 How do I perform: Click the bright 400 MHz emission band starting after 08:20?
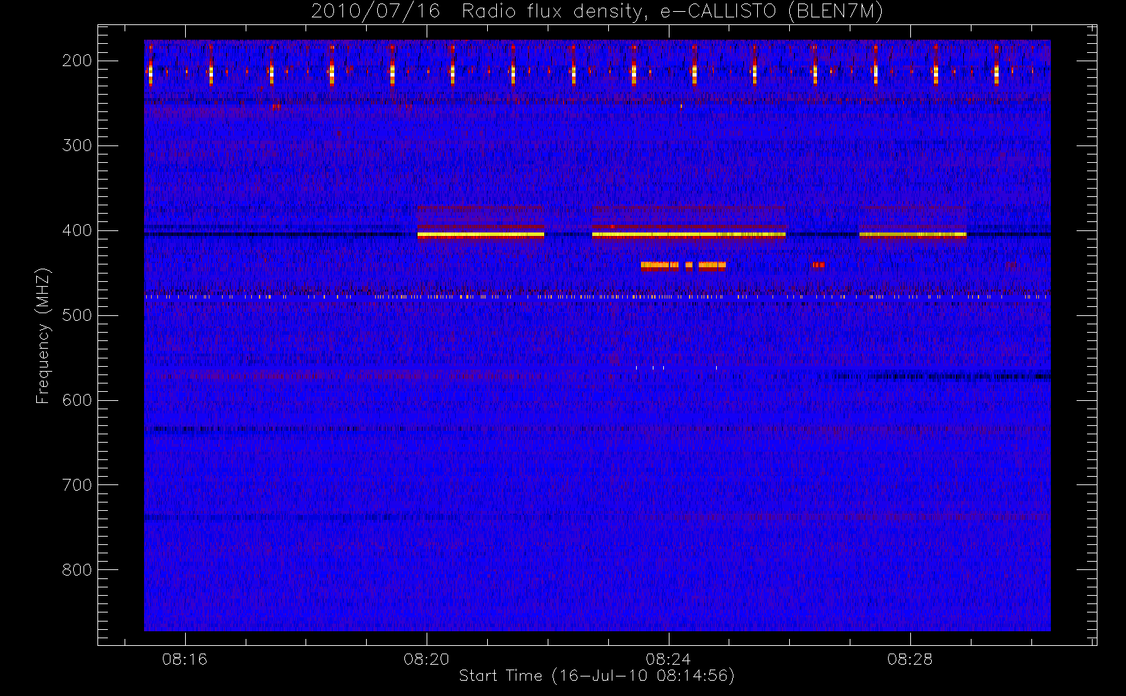(481, 235)
